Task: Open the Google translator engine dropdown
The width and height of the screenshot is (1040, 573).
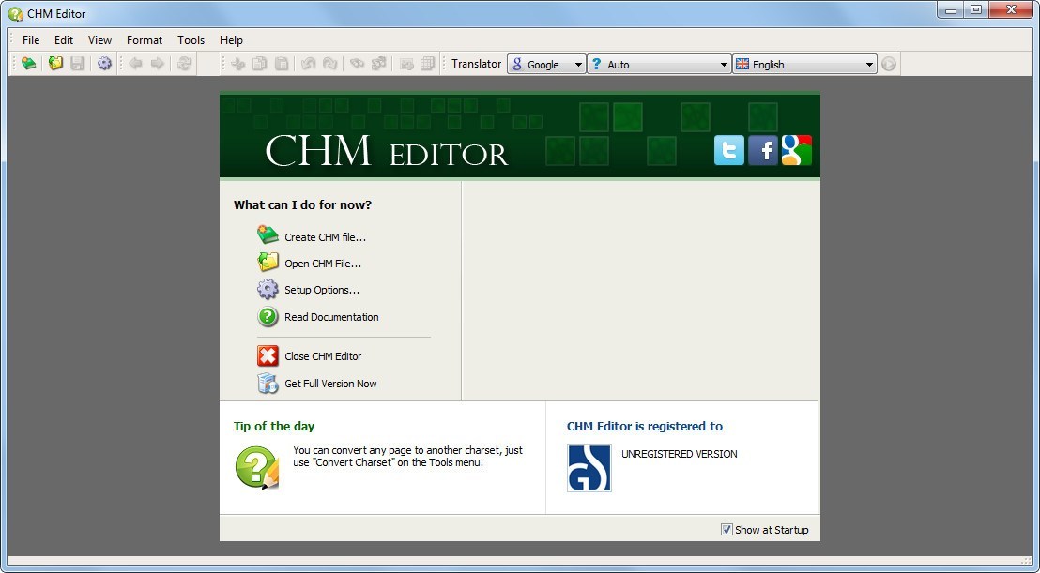Action: coord(546,65)
